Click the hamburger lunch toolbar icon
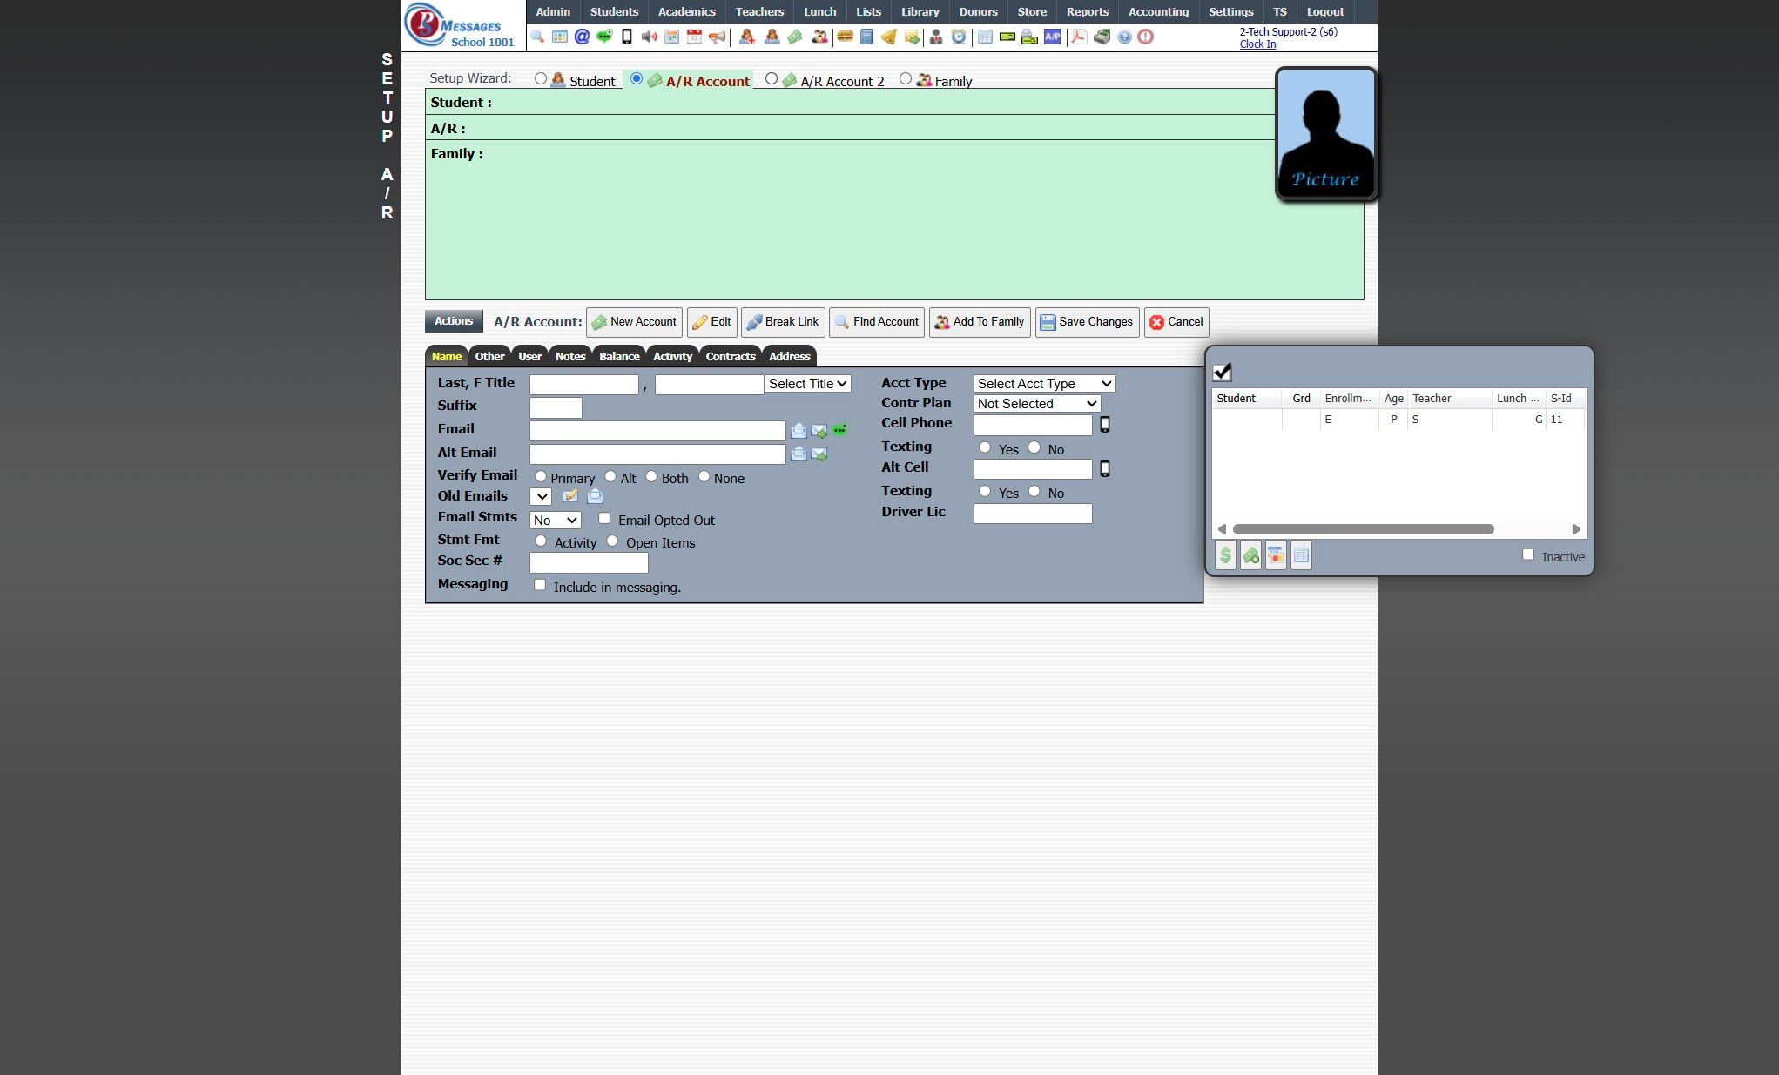 845,37
